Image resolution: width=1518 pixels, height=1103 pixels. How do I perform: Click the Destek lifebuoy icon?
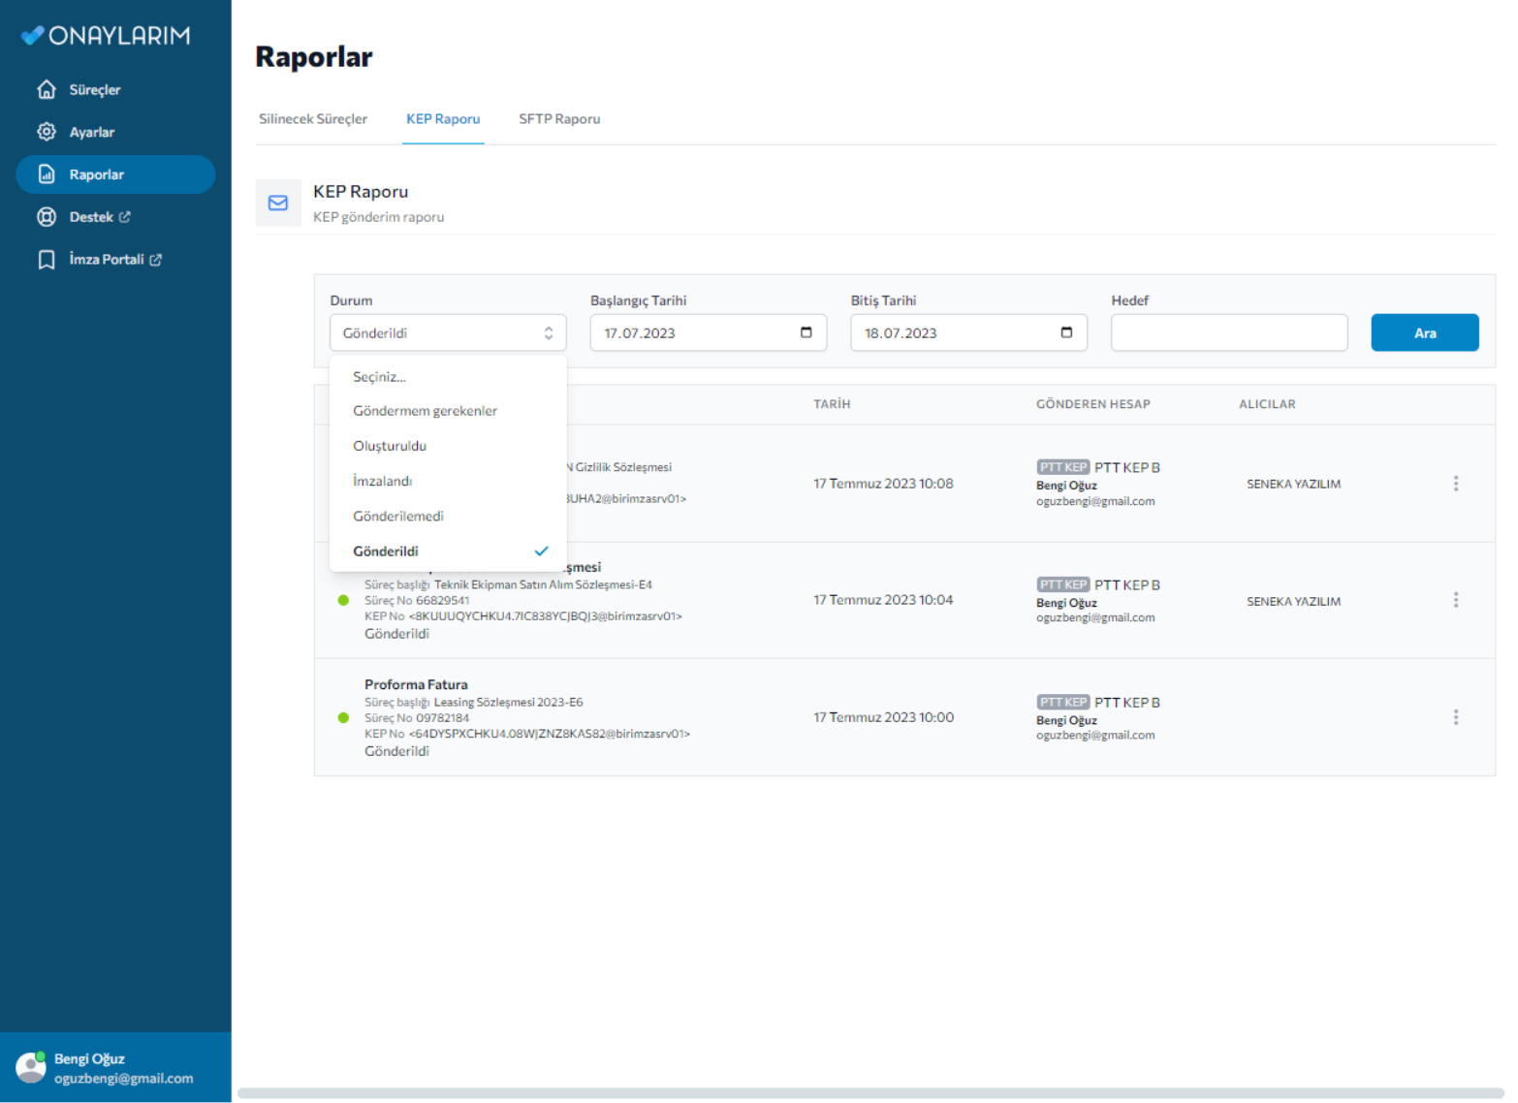(x=47, y=217)
